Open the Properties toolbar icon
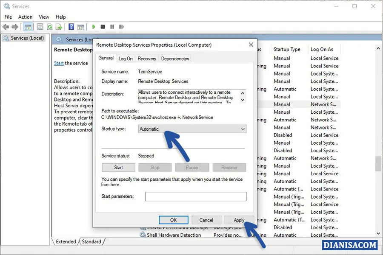383x255 pixels. coord(40,26)
